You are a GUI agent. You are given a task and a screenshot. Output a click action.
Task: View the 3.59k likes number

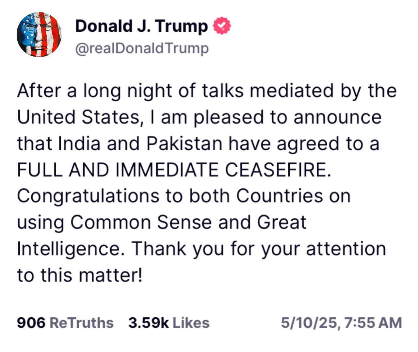(x=149, y=323)
